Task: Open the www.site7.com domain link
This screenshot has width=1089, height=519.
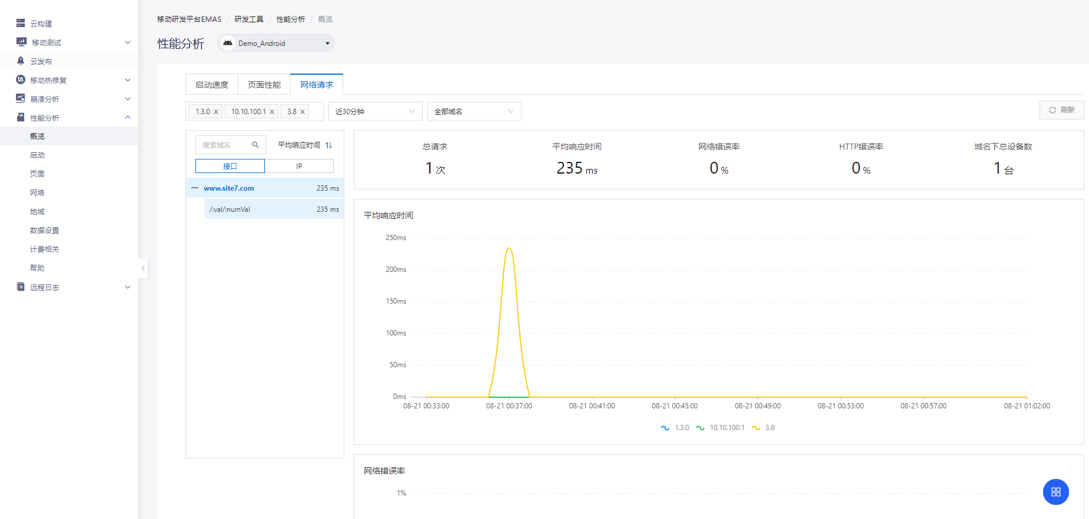Action: click(229, 188)
